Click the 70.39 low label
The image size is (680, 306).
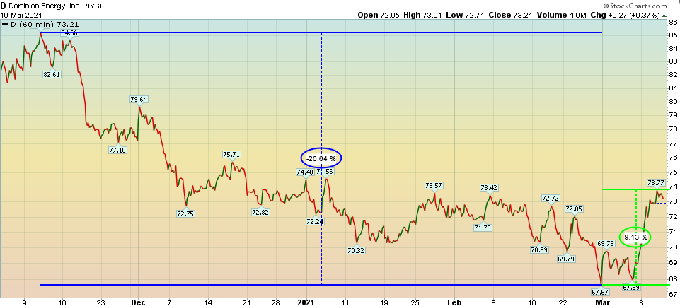[539, 249]
